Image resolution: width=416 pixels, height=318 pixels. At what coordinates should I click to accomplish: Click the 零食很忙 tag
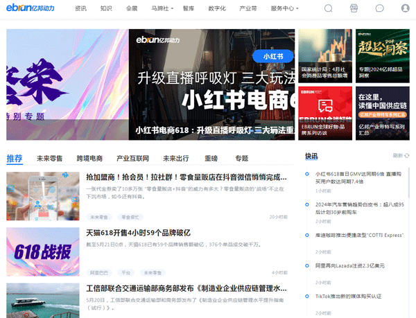[130, 217]
